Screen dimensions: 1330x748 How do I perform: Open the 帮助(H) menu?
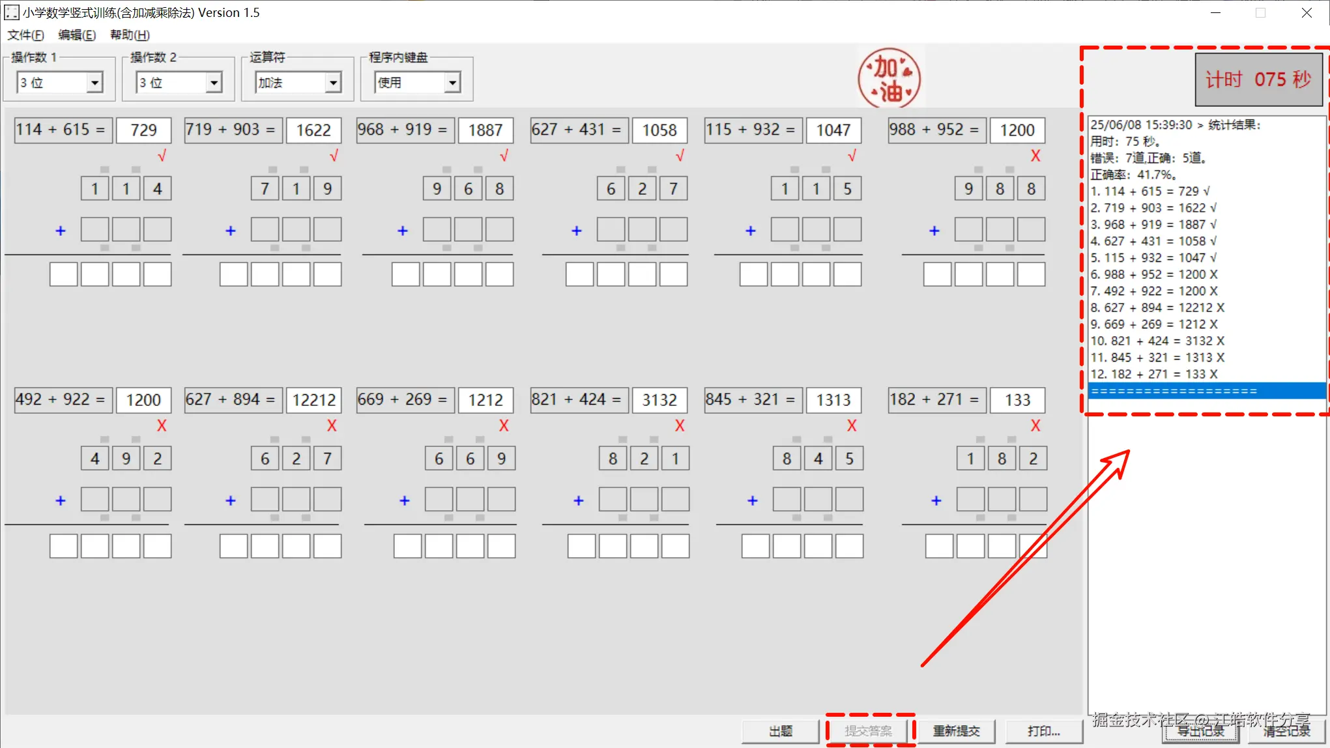130,35
